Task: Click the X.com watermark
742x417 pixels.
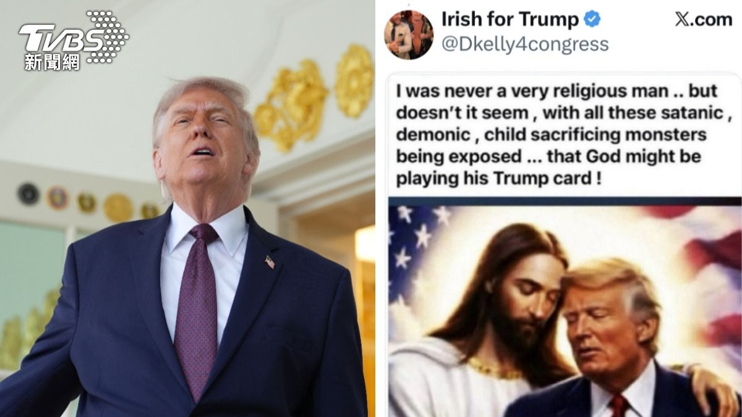Action: (x=703, y=20)
